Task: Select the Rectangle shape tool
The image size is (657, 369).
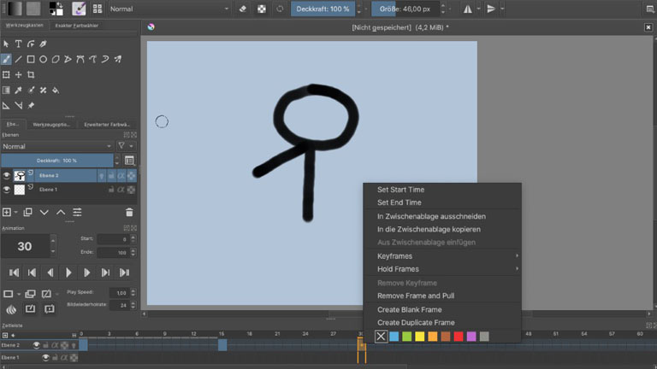Action: (x=31, y=60)
